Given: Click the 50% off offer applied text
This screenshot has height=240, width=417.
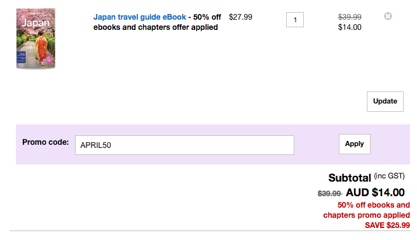Looking at the screenshot, I should (x=157, y=22).
